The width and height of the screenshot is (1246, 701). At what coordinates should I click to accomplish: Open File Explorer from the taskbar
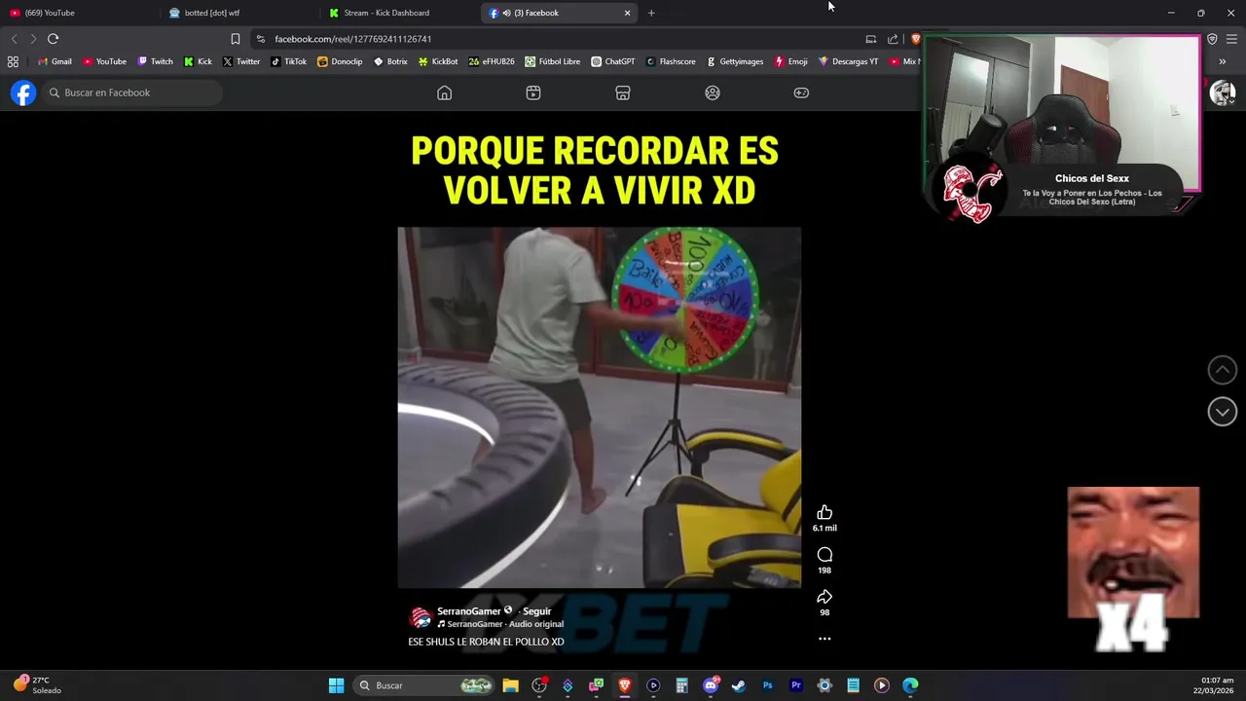(x=510, y=685)
